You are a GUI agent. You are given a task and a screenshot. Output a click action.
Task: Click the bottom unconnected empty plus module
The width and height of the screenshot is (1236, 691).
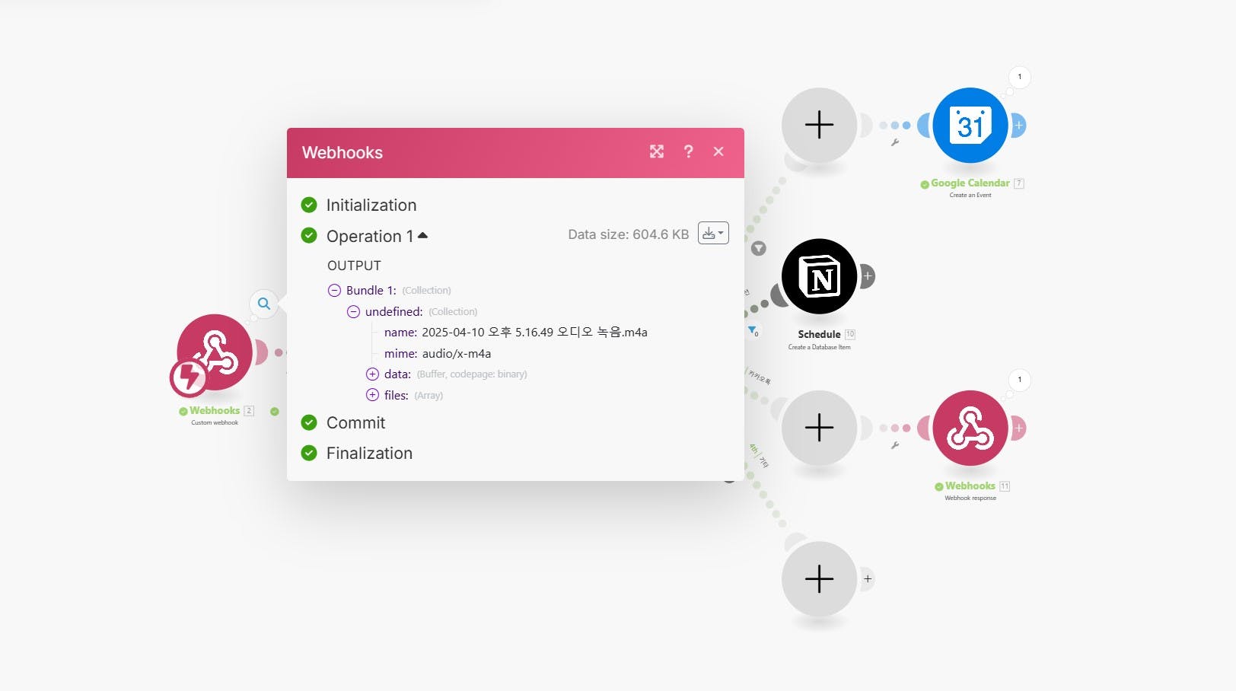[x=819, y=579]
